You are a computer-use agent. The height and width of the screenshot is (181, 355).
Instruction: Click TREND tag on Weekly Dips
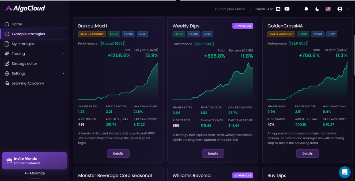coord(194,34)
